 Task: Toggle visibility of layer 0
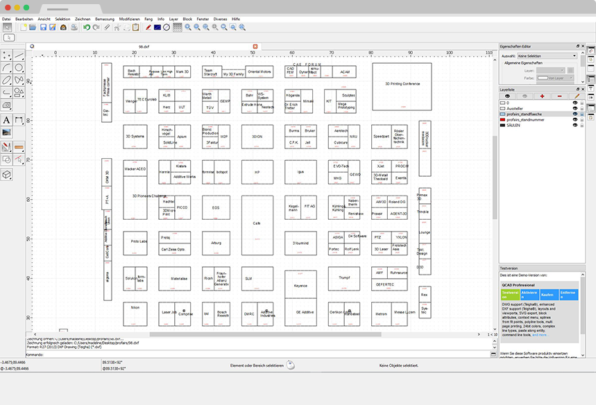coord(575,103)
